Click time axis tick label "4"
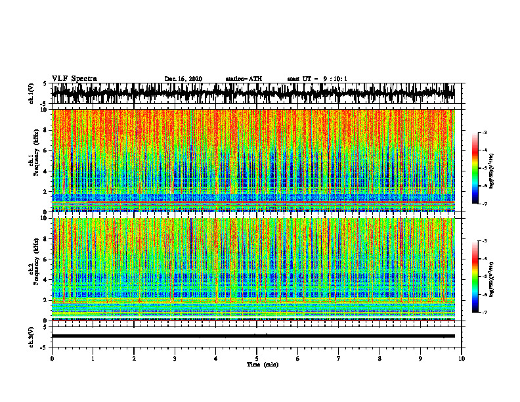This screenshot has height=402, width=520. point(216,359)
